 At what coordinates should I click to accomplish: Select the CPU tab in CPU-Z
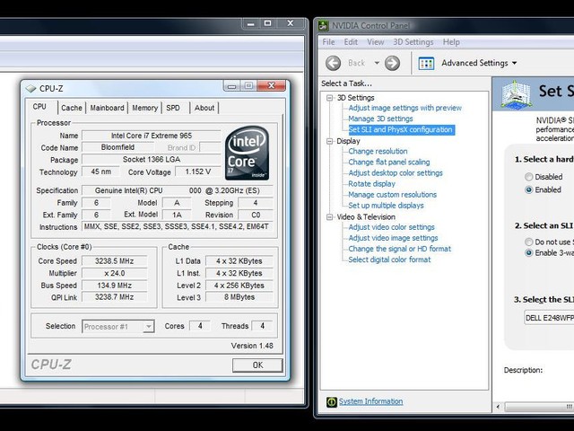pos(39,107)
